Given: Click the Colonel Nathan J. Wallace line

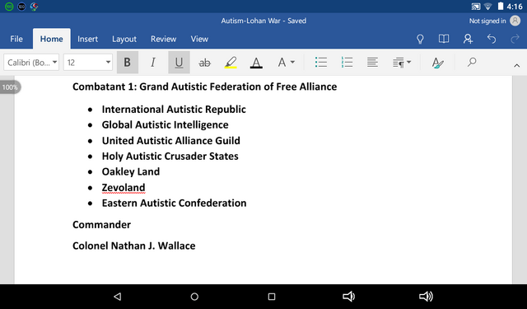Looking at the screenshot, I should pos(133,246).
